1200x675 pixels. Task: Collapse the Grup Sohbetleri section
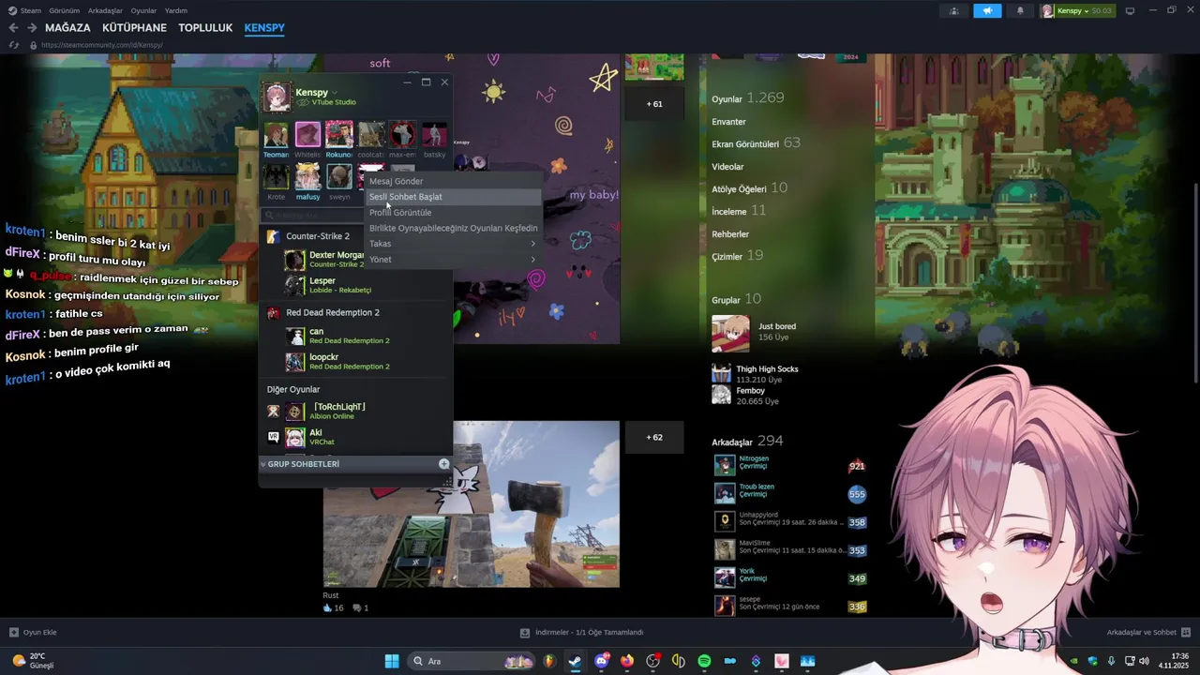point(263,464)
